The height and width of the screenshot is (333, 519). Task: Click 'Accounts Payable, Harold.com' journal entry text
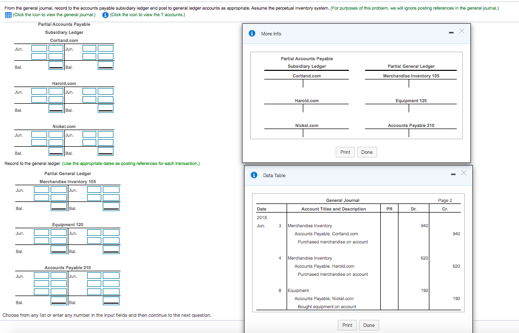325,266
